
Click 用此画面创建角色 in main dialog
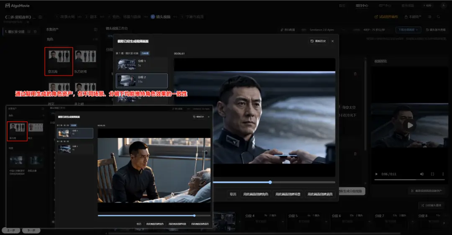click(x=256, y=194)
